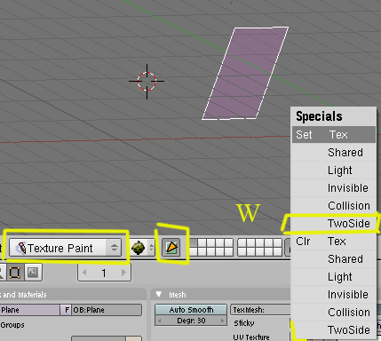This screenshot has height=341, width=381.
Task: Choose Light under Set in Specials
Action: point(334,170)
